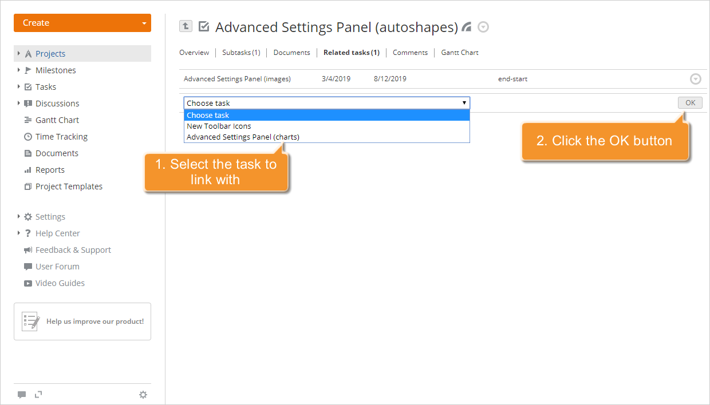Open the Create menu
The image size is (710, 405).
pos(82,22)
